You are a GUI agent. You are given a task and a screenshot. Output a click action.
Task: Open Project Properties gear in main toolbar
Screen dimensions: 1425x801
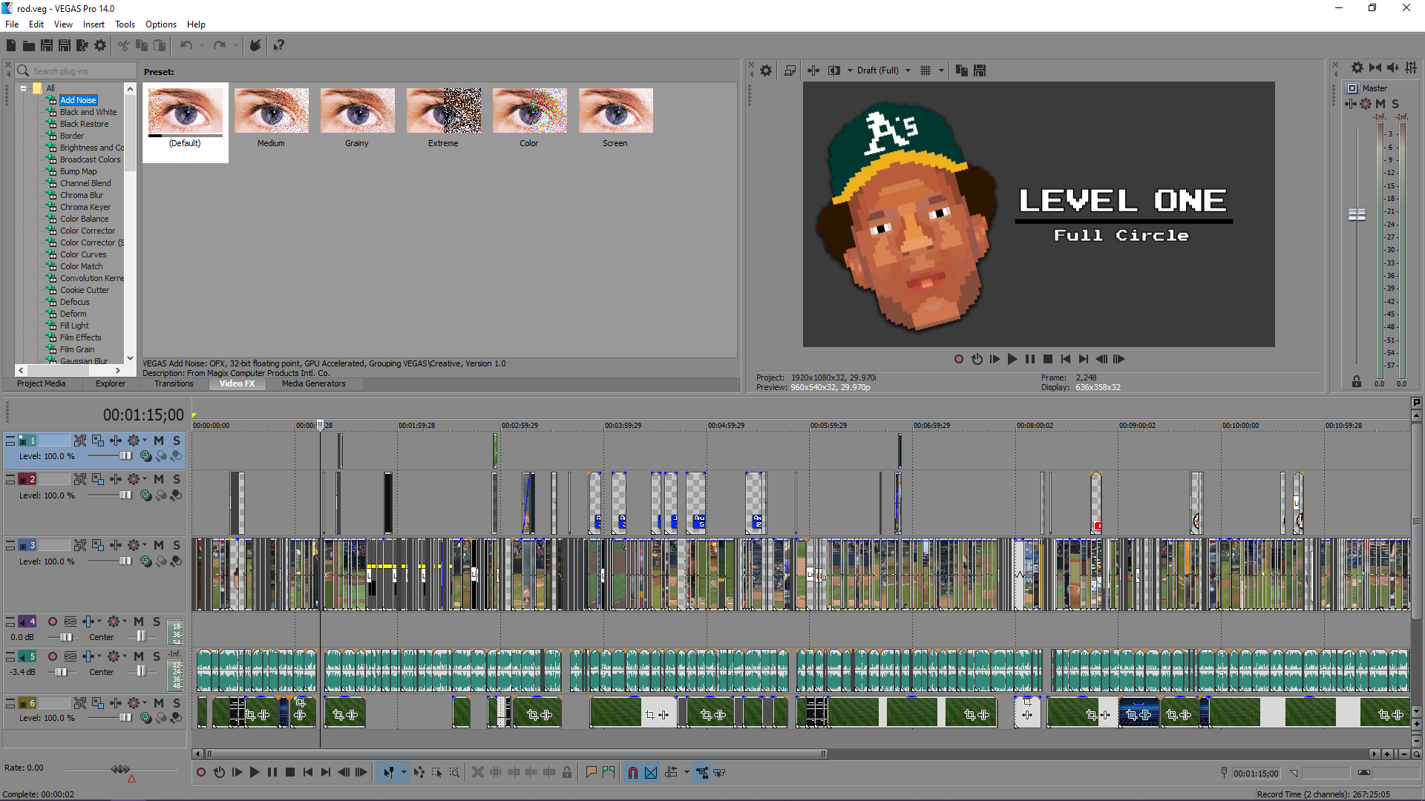100,45
